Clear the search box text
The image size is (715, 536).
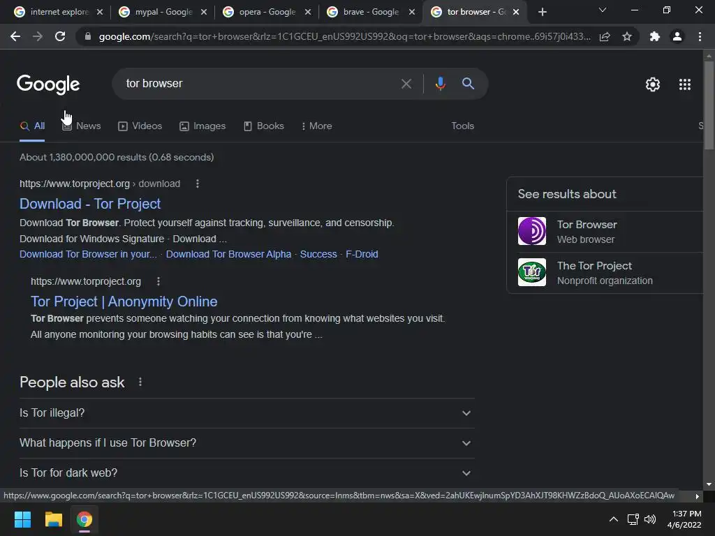coord(406,84)
